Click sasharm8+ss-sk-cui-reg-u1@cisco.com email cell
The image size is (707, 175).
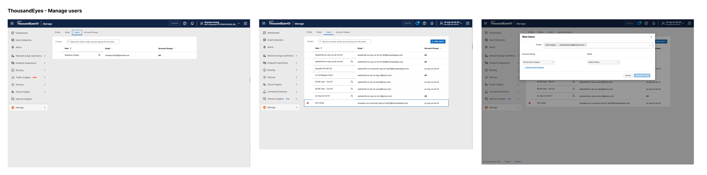[374, 76]
